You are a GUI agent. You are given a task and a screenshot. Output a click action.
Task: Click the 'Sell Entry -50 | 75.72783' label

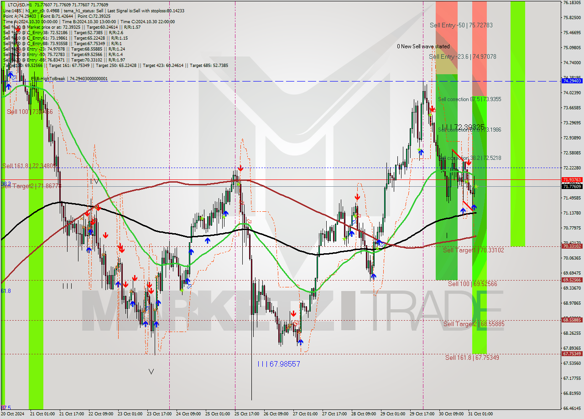[461, 26]
